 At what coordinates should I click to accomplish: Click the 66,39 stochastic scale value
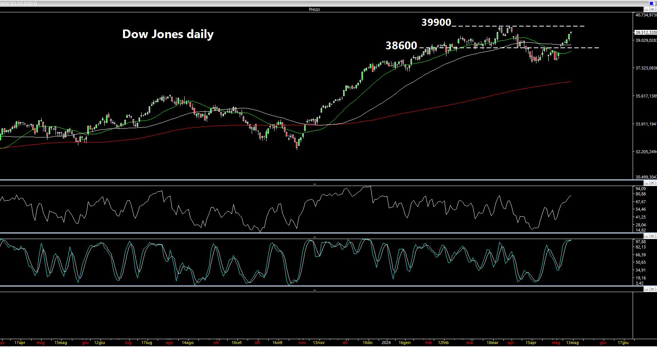tap(641, 255)
